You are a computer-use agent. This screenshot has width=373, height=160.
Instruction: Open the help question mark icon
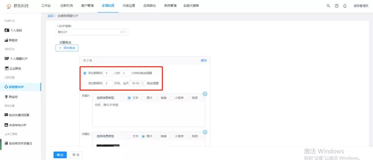coord(337,6)
